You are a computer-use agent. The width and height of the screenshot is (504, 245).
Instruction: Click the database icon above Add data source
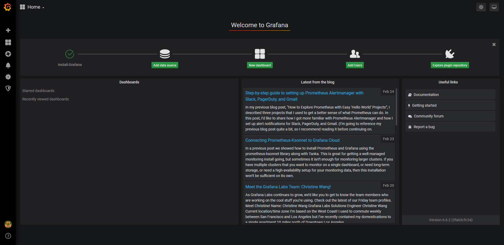(x=165, y=54)
